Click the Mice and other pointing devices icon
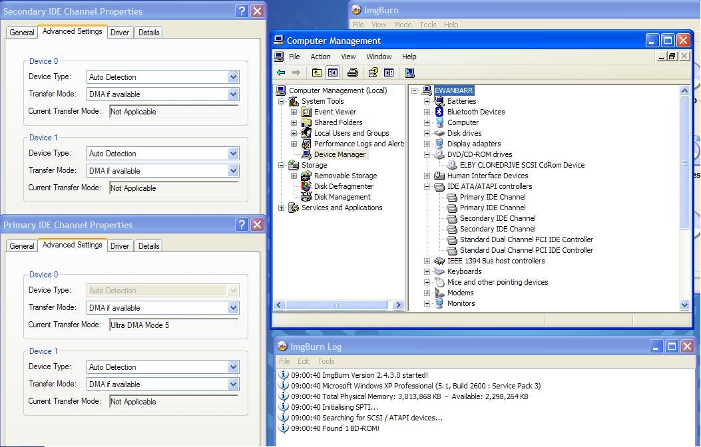The height and width of the screenshot is (447, 701). click(x=439, y=282)
